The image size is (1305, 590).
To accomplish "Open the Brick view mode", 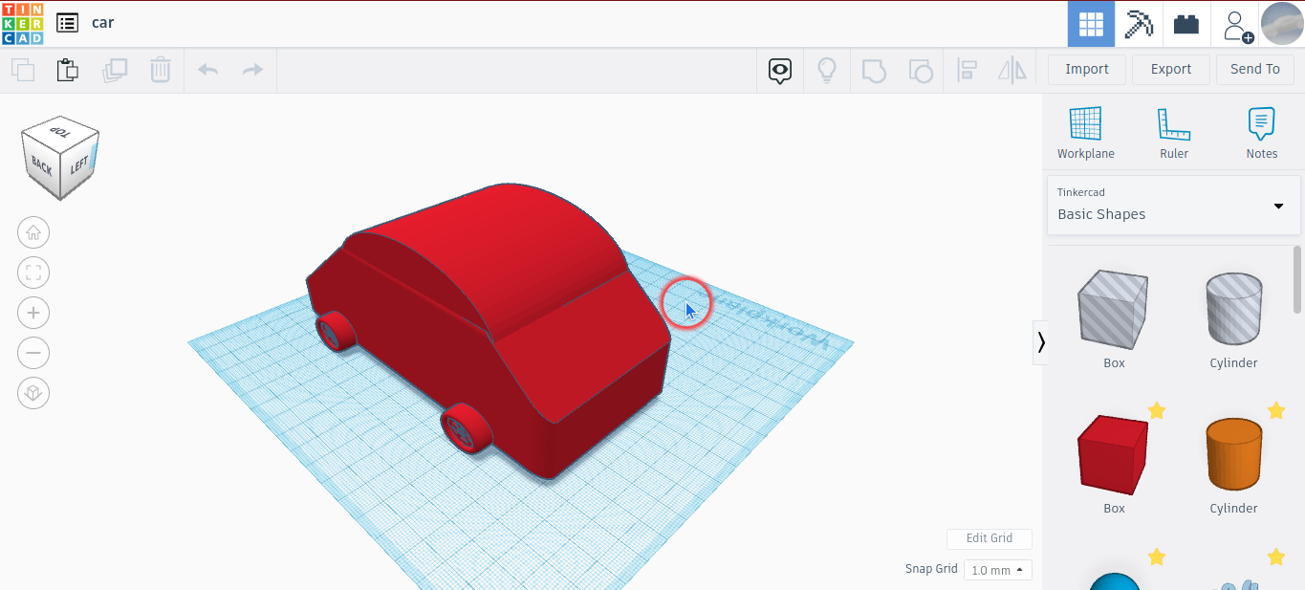I will point(1185,24).
